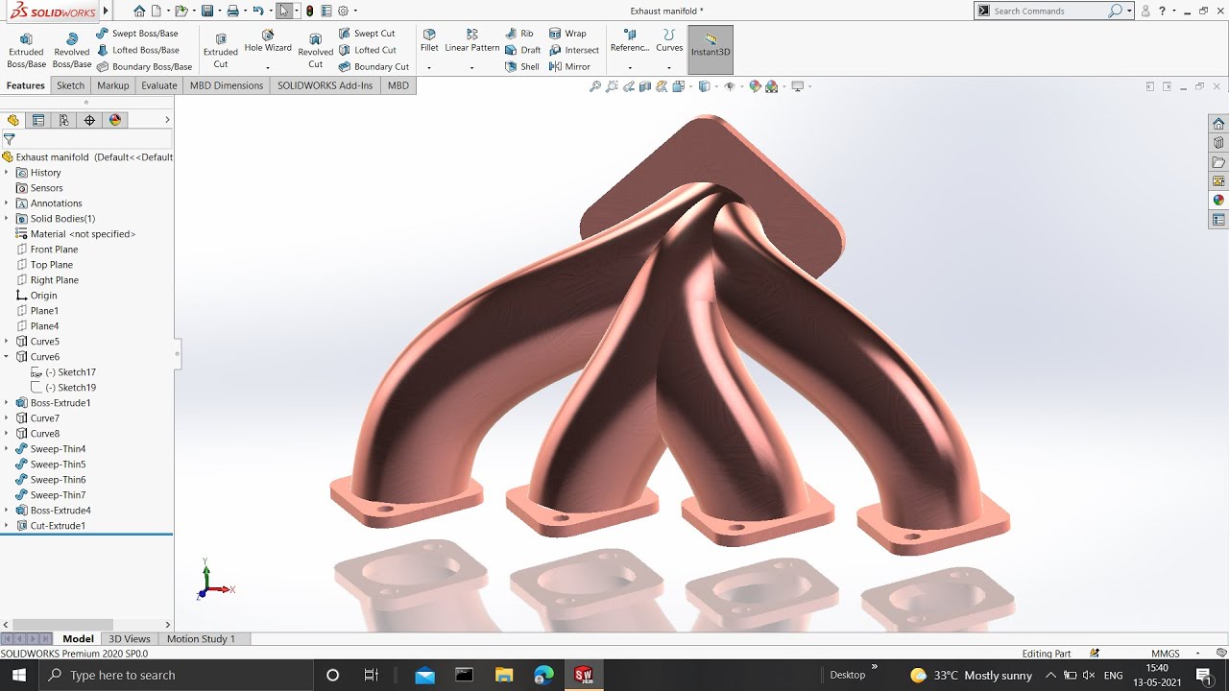This screenshot has height=691, width=1229.
Task: Expand the History tree node
Action: click(x=7, y=173)
